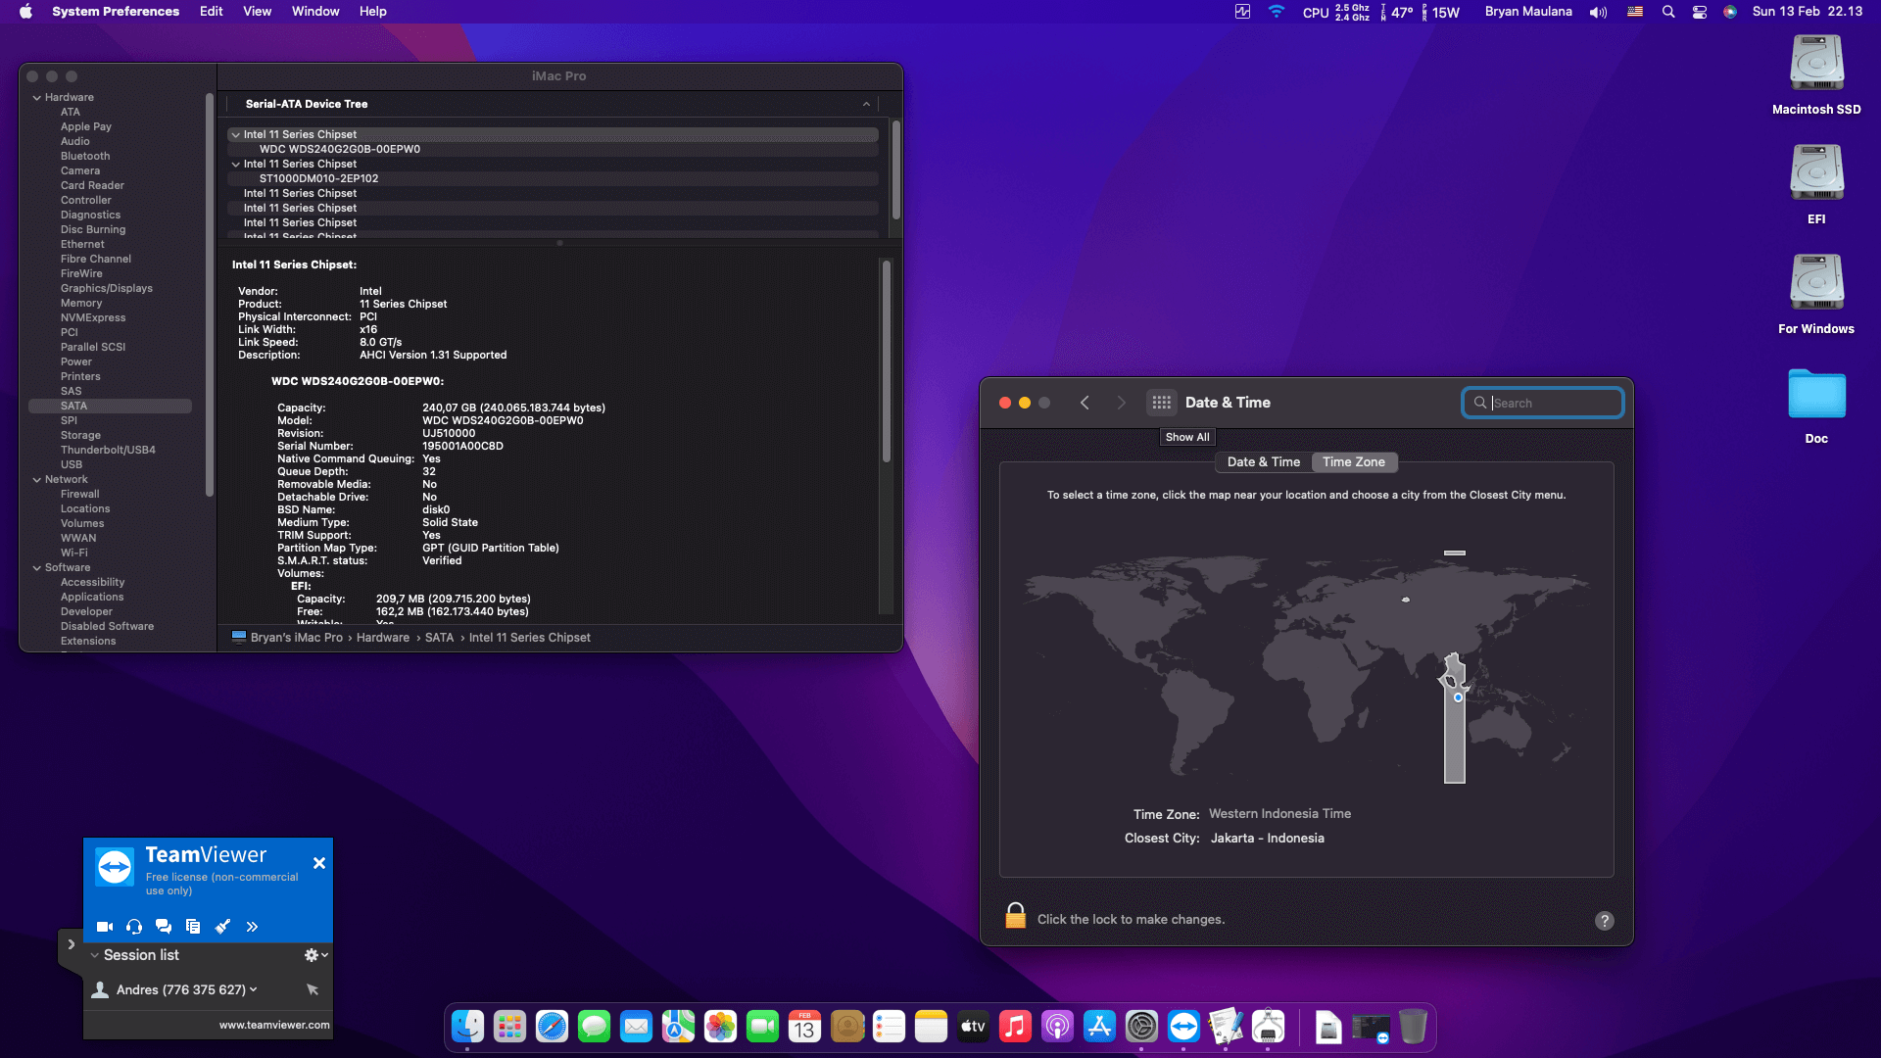Click the remote control cursor icon beside Andres
This screenshot has height=1058, width=1881.
pos(313,989)
